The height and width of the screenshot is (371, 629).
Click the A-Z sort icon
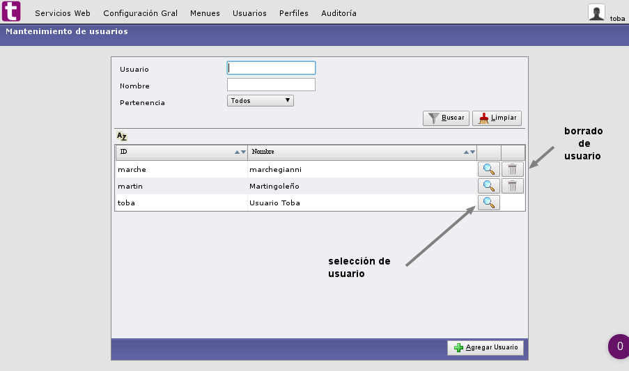122,136
